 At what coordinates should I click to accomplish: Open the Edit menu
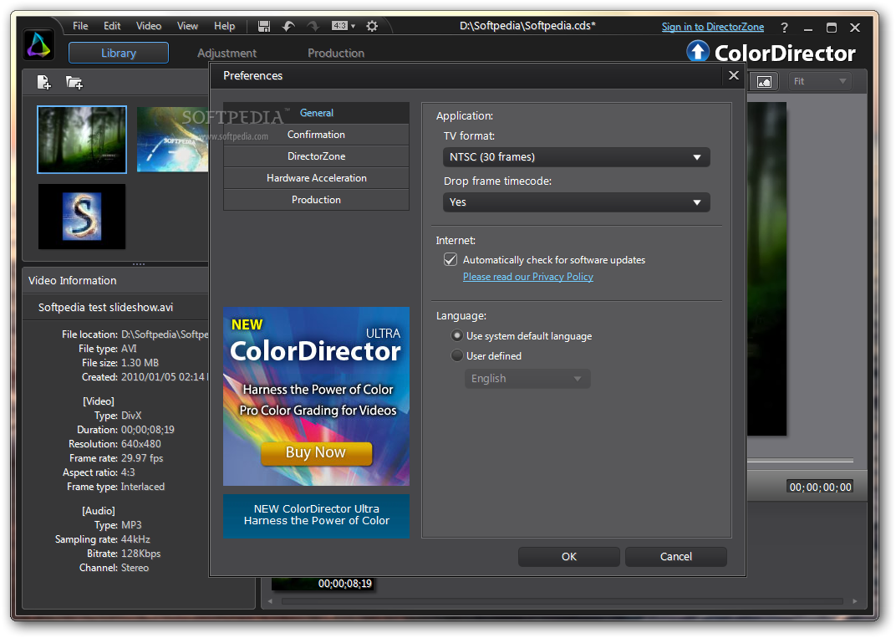tap(112, 26)
